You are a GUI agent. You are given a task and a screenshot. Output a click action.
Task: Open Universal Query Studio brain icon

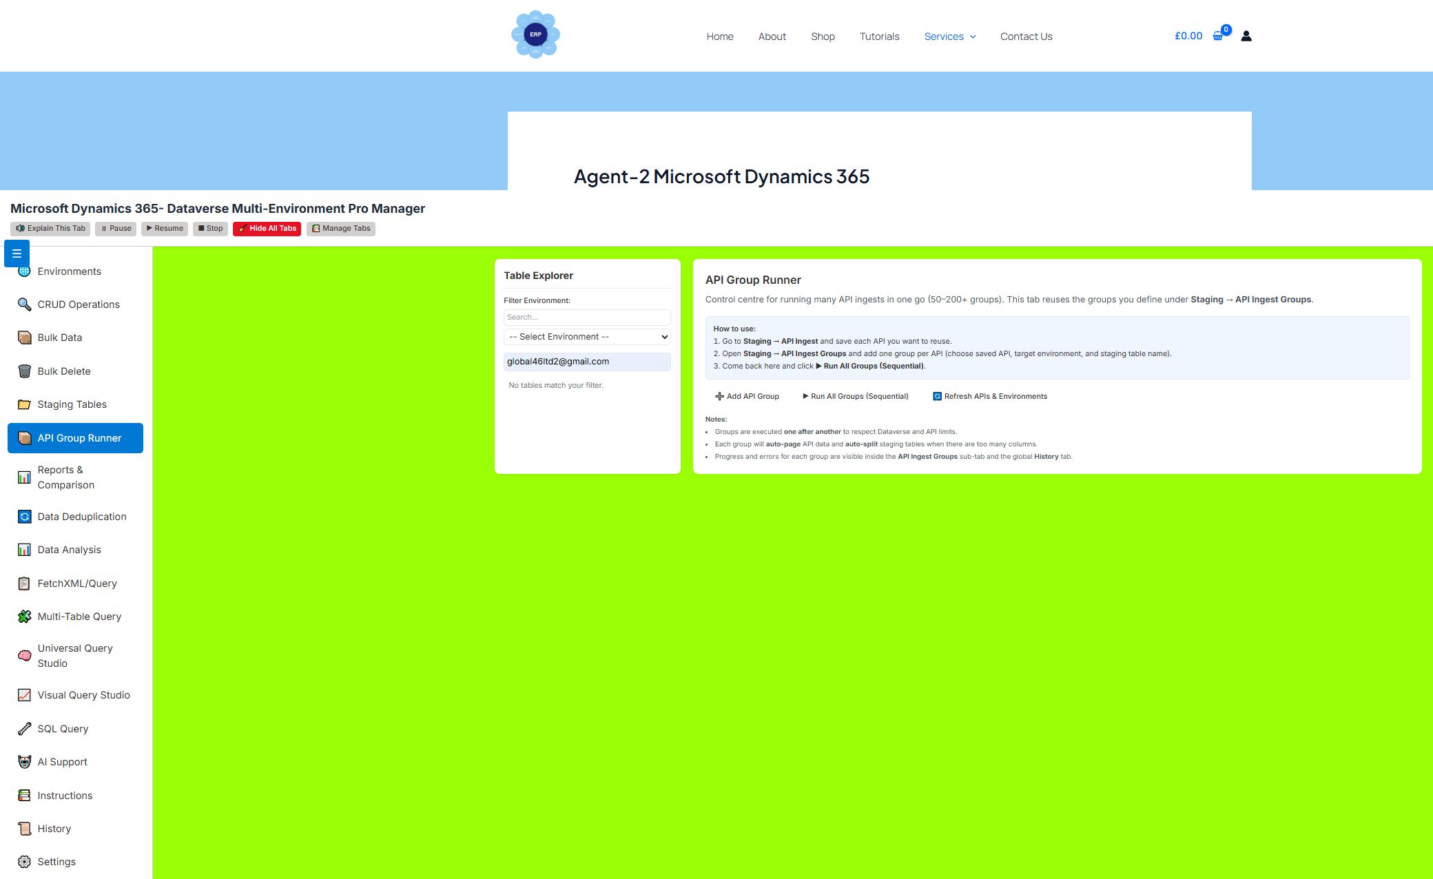[x=25, y=655]
